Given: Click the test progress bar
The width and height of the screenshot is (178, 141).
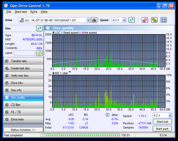Looking at the screenshot, I should (x=80, y=135).
